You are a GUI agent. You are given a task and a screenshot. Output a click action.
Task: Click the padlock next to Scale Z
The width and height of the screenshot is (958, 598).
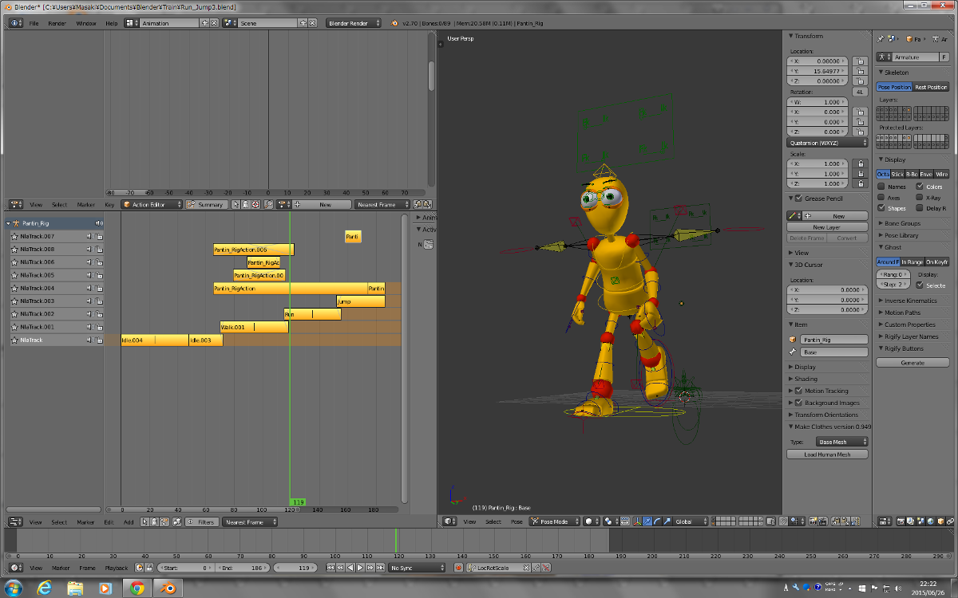click(860, 183)
